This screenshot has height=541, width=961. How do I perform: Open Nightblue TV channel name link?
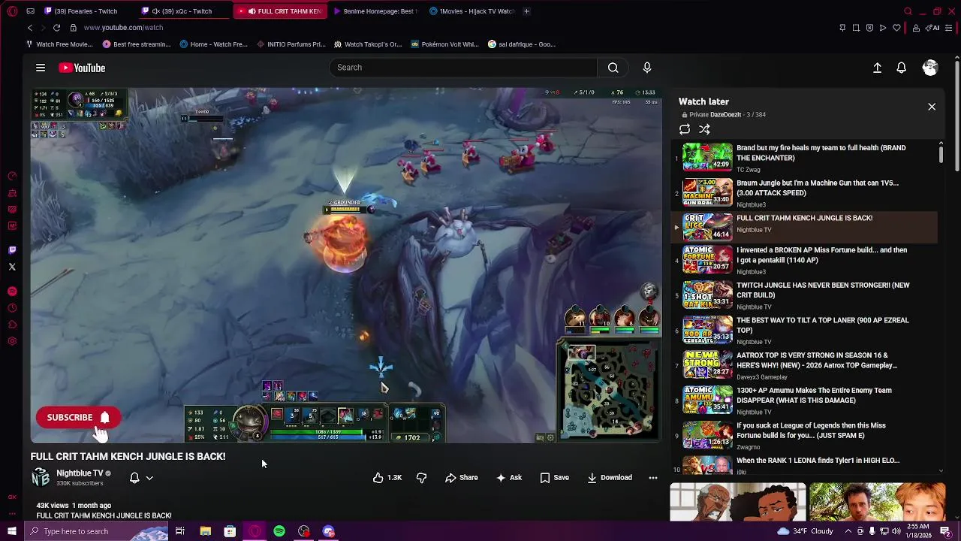80,473
